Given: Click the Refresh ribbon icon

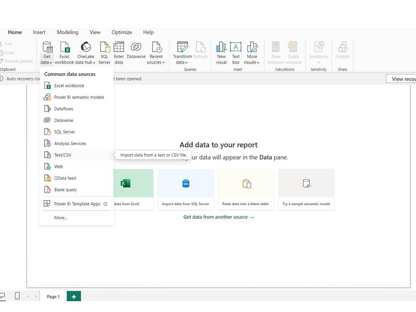Looking at the screenshot, I should [200, 50].
